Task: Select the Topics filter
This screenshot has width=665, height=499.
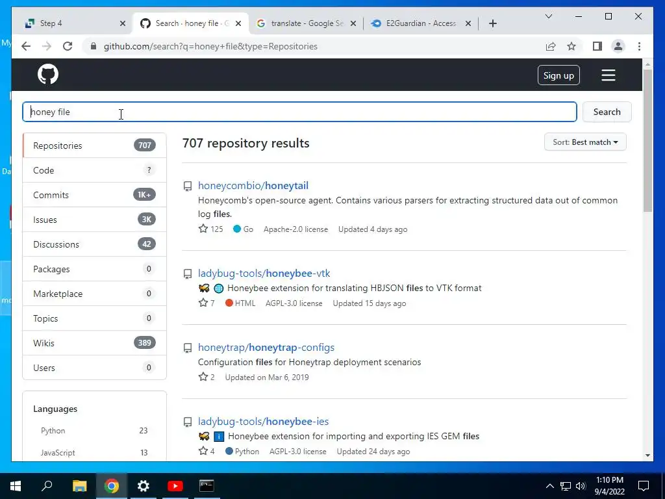Action: click(94, 318)
